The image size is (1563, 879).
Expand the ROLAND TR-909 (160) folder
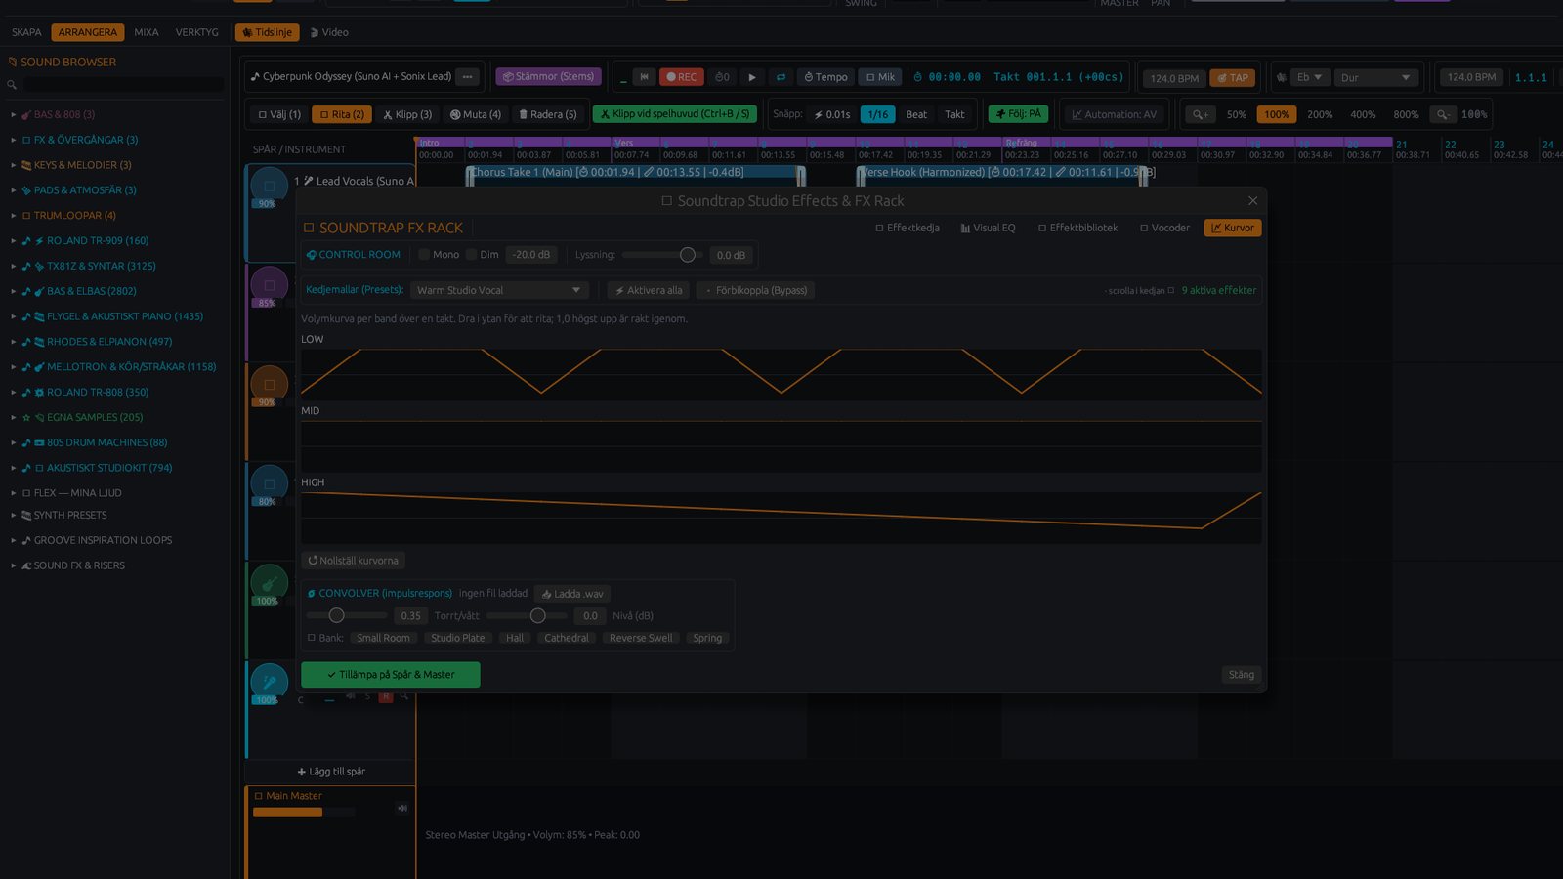(x=14, y=240)
